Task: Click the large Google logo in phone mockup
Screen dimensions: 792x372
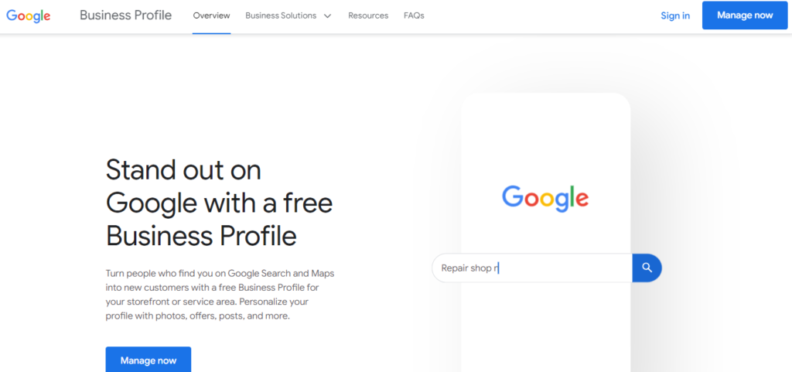Action: pos(545,198)
